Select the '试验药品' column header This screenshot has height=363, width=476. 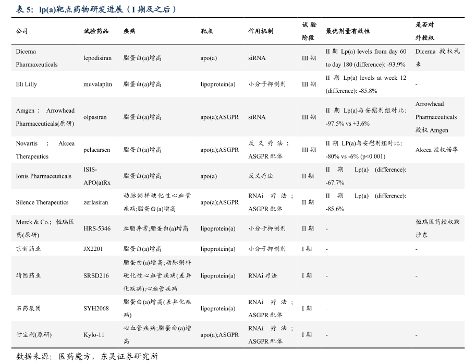click(96, 31)
